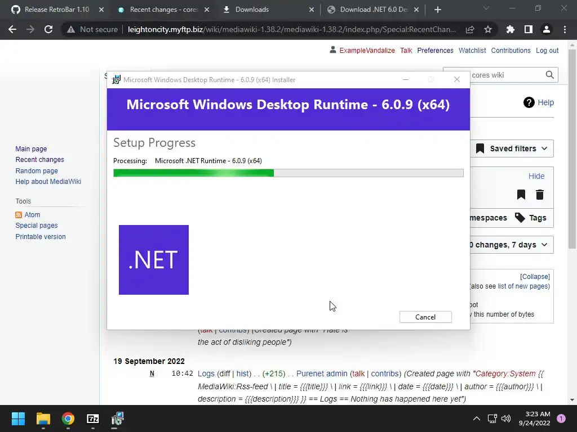
Task: Click the Help question mark icon
Action: (x=529, y=102)
